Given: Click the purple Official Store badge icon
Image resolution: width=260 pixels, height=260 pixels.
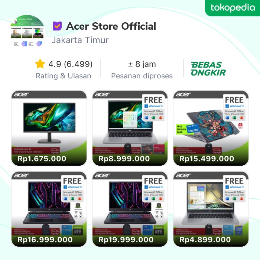Looking at the screenshot, I should (57, 26).
